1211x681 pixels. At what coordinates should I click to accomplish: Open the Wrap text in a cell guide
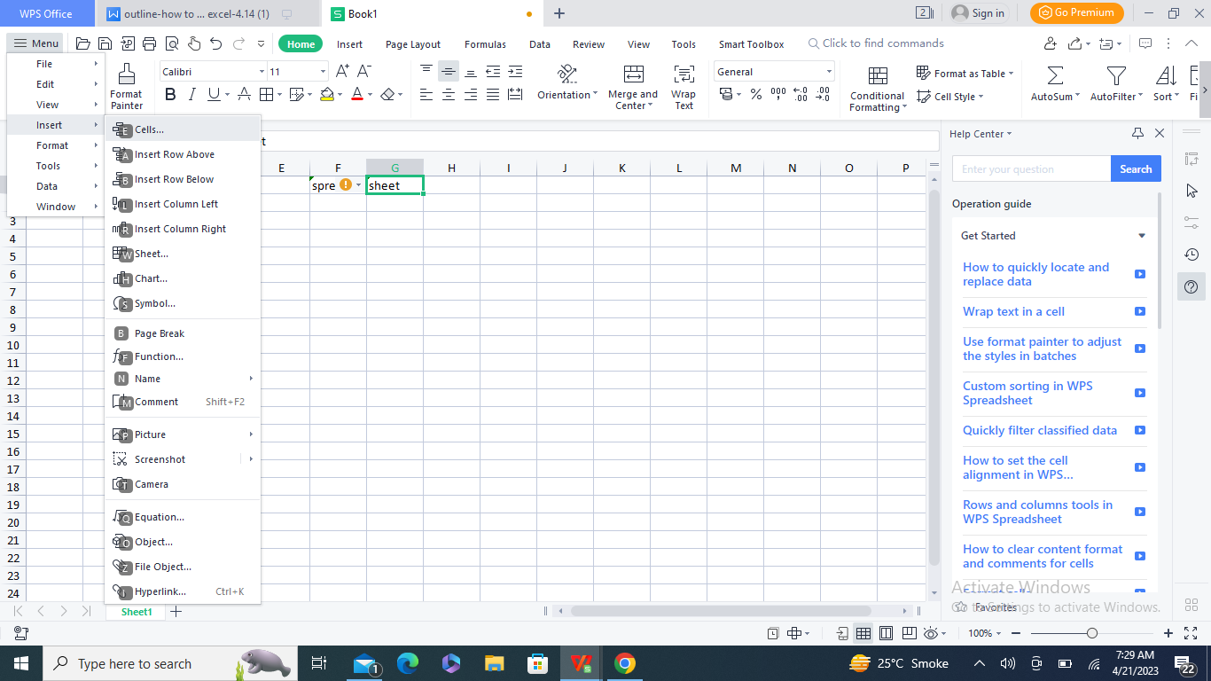point(1013,311)
